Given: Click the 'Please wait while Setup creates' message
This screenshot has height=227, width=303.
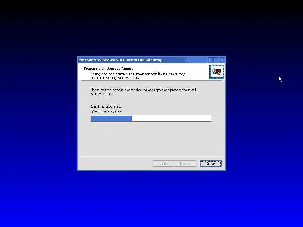Looking at the screenshot, I should tap(143, 92).
